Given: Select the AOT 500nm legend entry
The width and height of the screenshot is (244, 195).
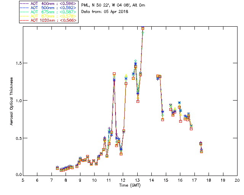Looking at the screenshot, I should coord(48,8).
